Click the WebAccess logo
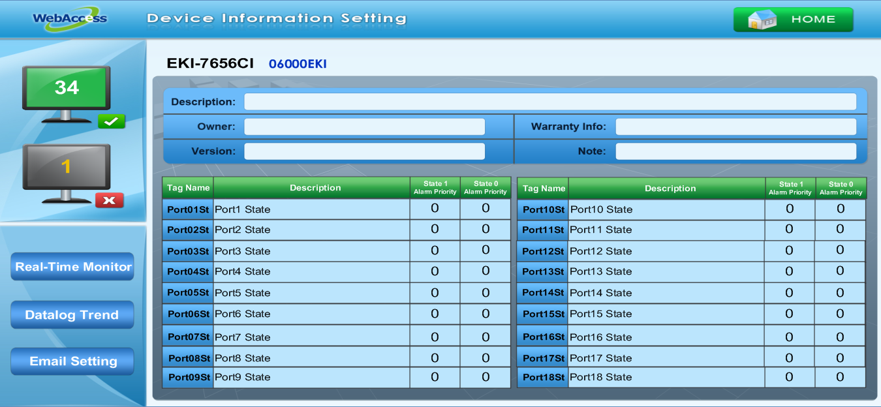881x407 pixels. point(70,18)
